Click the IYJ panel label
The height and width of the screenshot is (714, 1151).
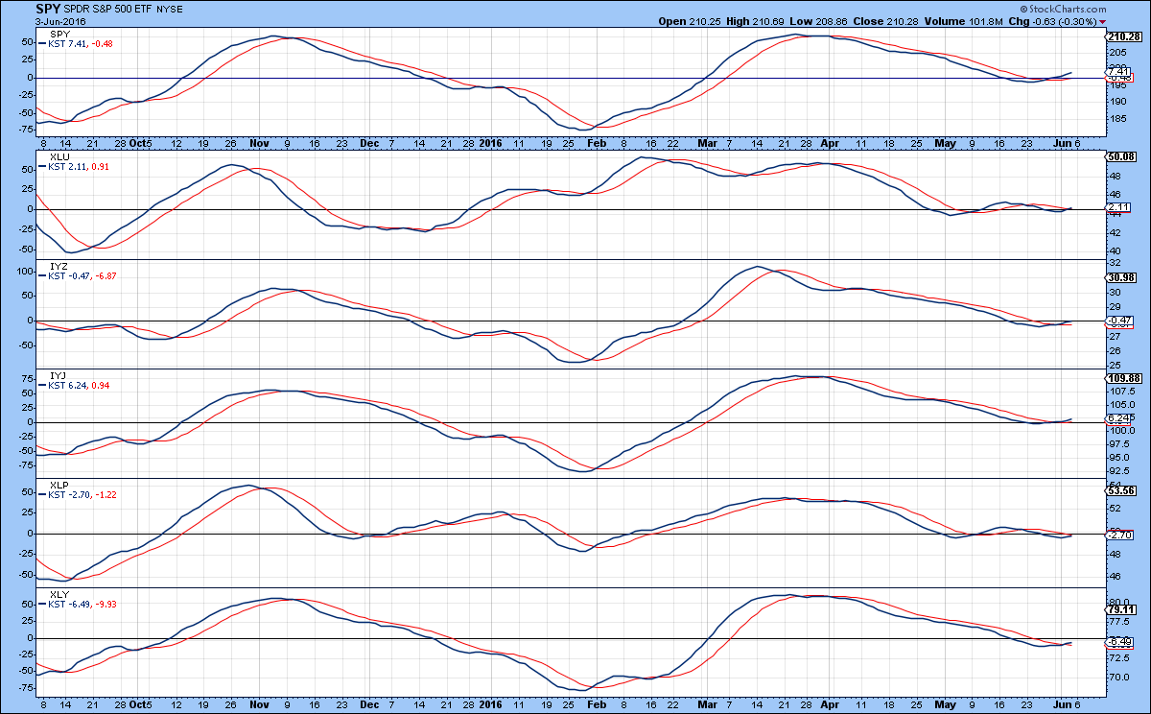click(x=56, y=374)
